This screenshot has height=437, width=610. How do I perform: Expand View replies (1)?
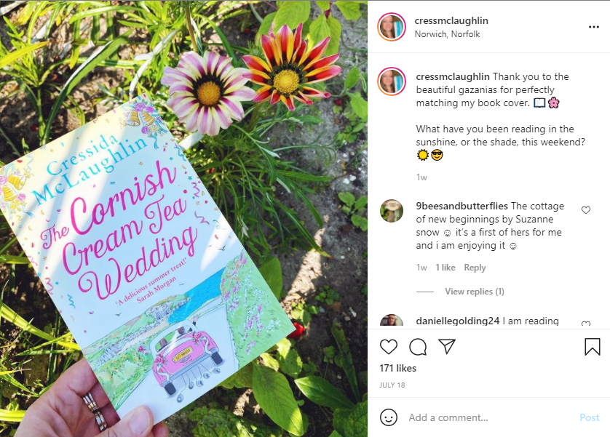coord(474,292)
